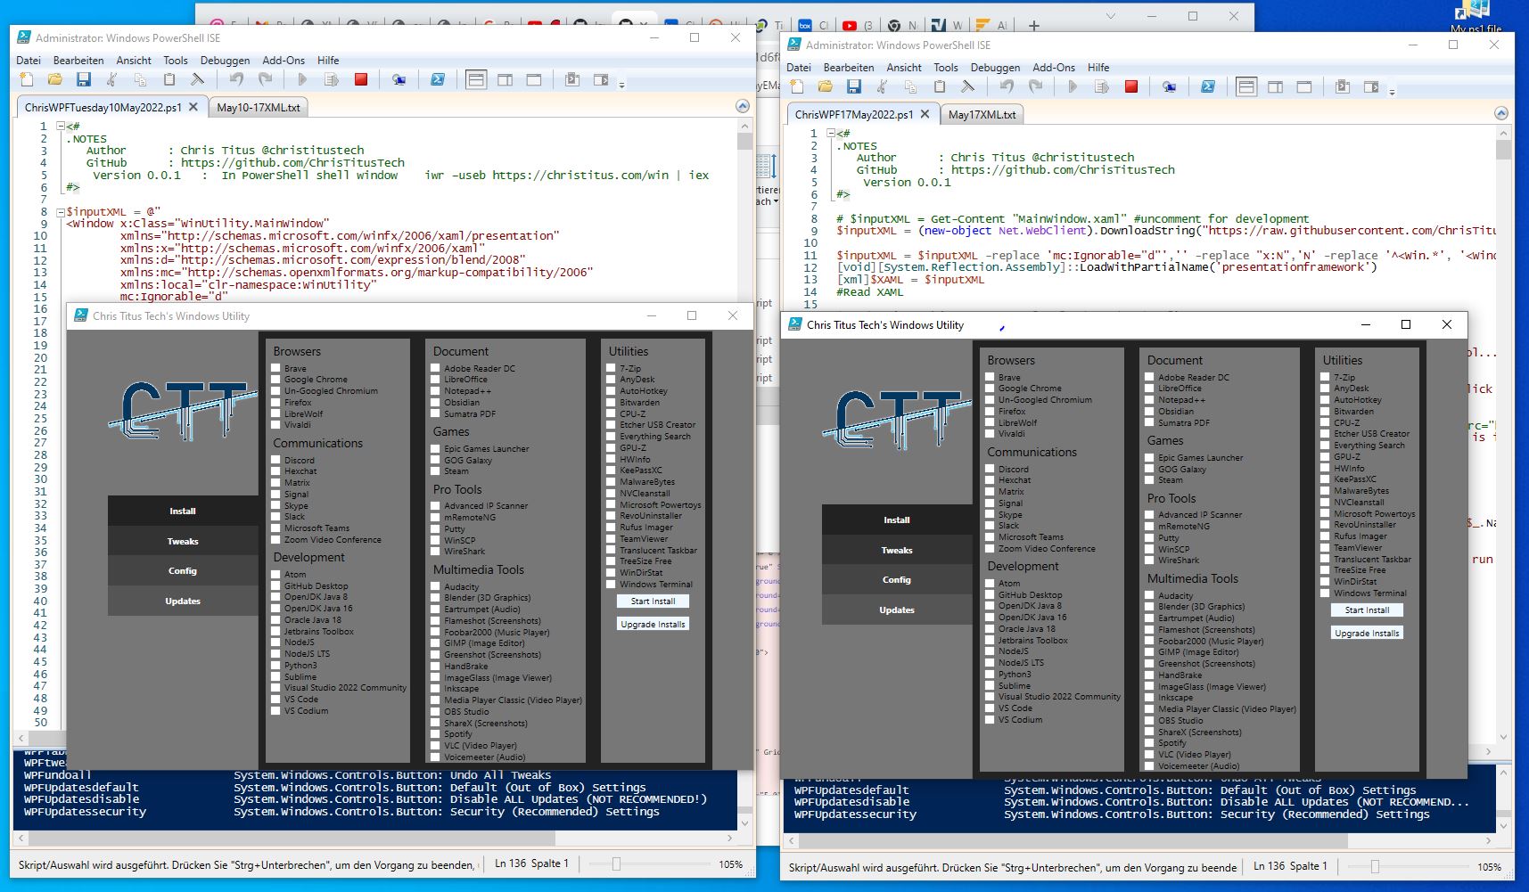Click Redo arrow in ChrisWPF17May2022.ps1 ISE window

[1035, 87]
